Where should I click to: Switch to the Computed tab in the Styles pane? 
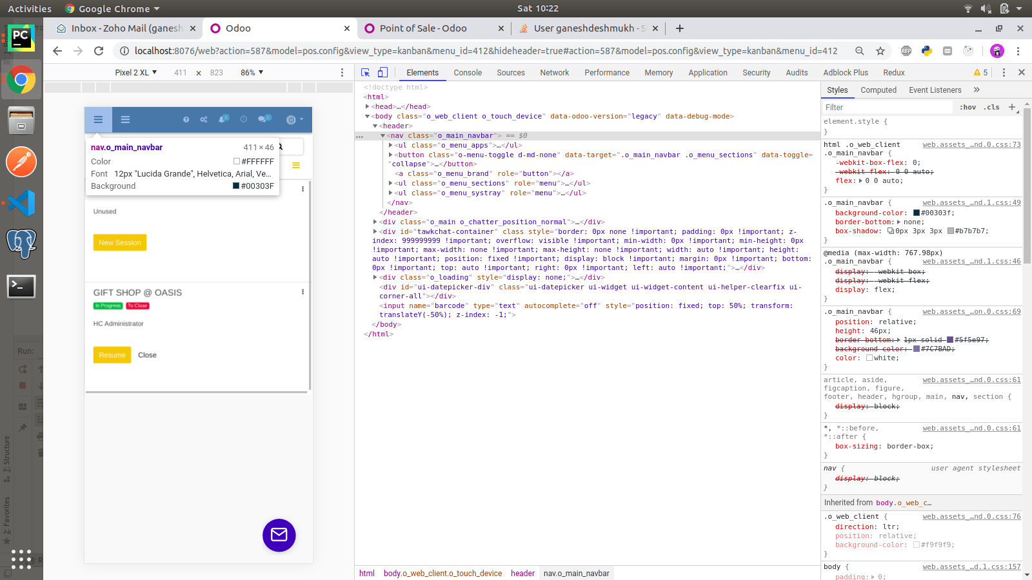click(x=878, y=90)
